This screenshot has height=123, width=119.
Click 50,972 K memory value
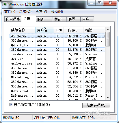pos(75,63)
